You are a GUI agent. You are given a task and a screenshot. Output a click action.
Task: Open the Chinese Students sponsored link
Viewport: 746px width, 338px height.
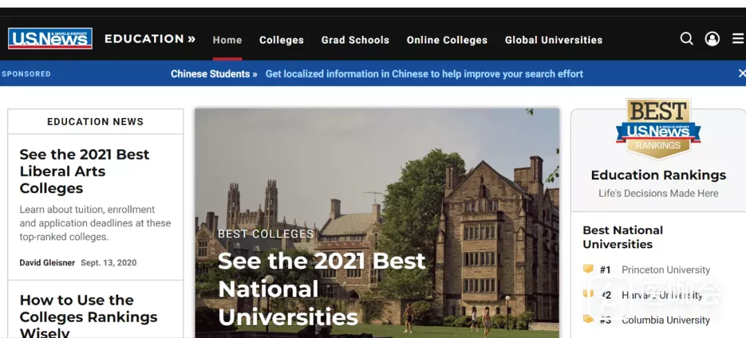(x=213, y=74)
